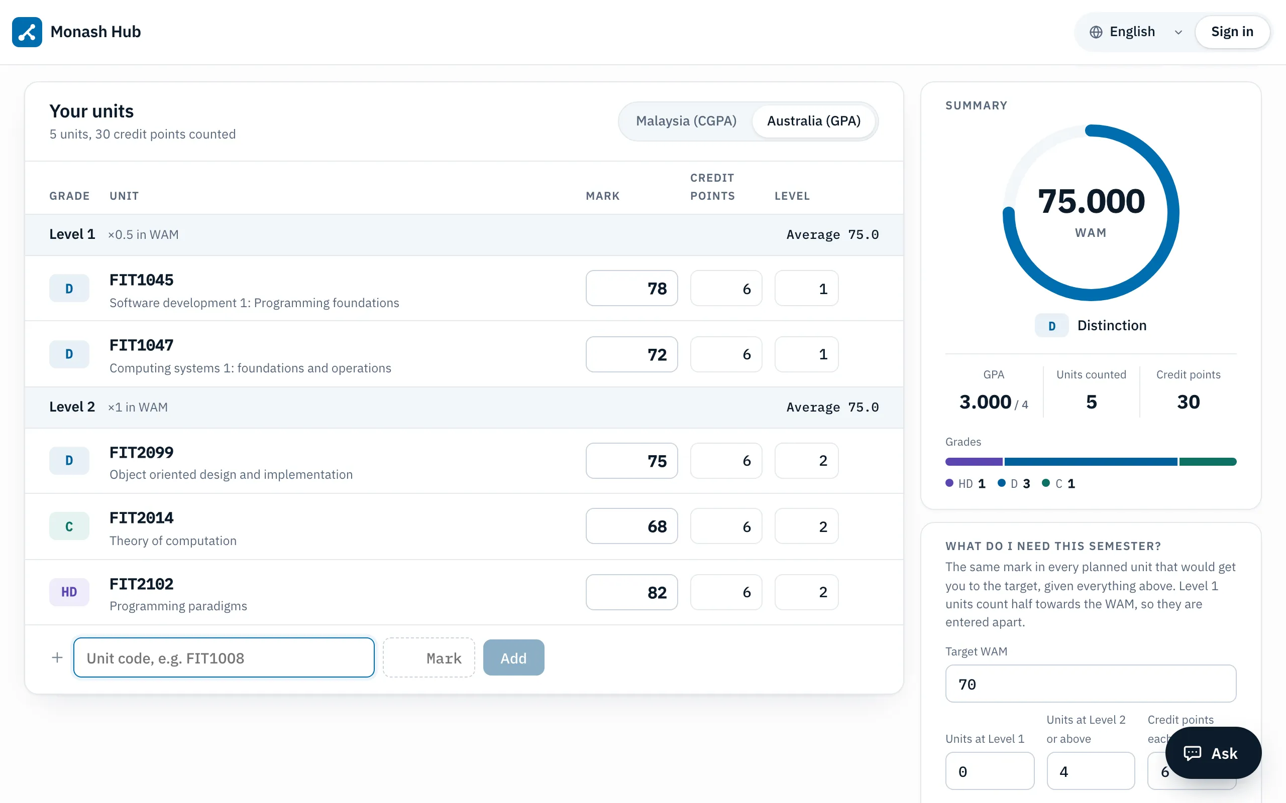Click the Monash Hub title link
The image size is (1286, 803).
(x=95, y=32)
